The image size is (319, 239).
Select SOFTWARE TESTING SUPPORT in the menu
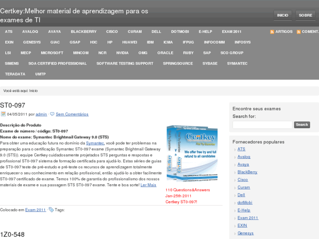coord(125,64)
